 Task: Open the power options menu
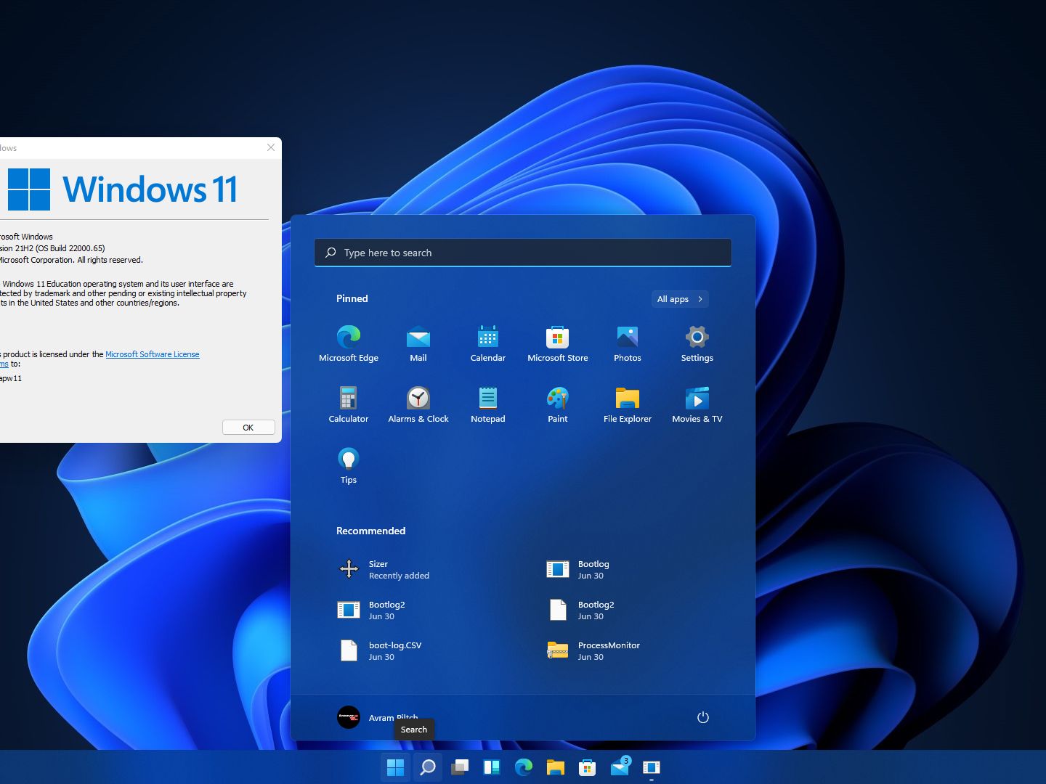tap(702, 717)
